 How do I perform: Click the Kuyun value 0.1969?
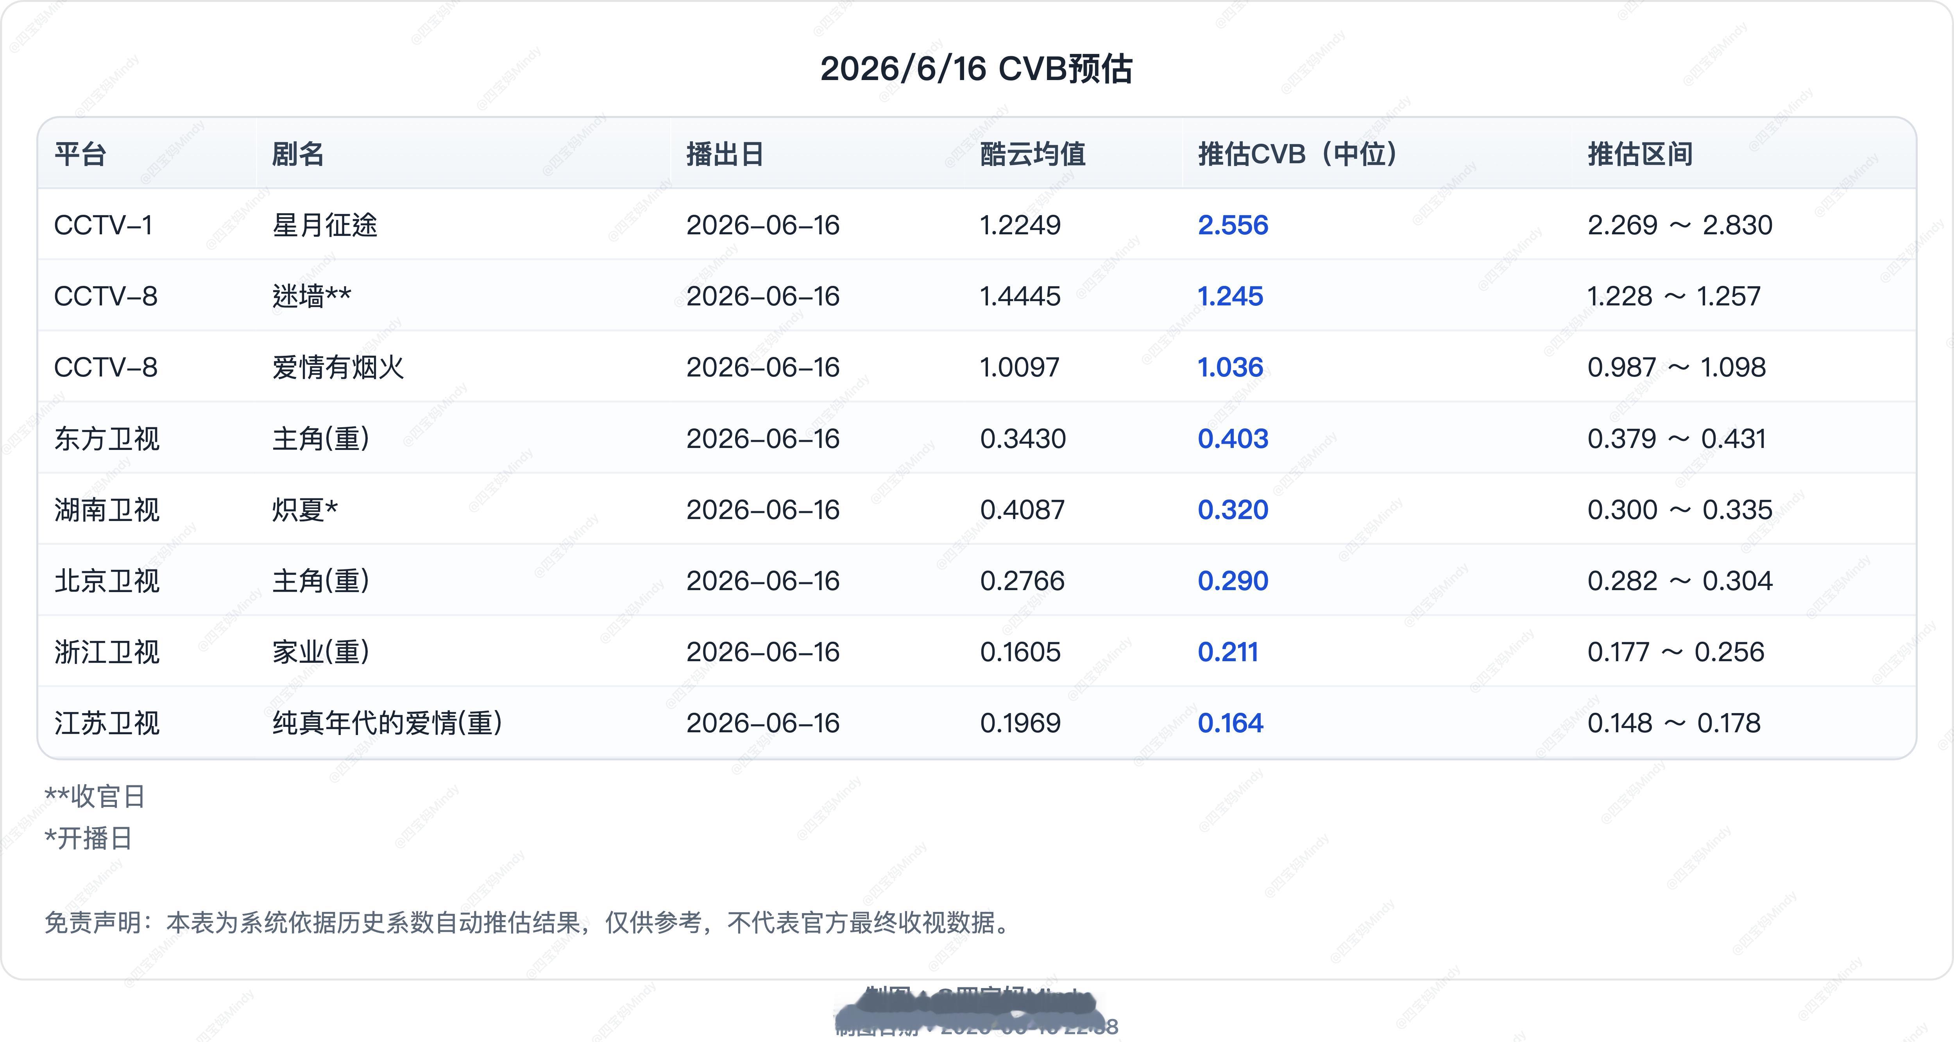pos(1020,724)
